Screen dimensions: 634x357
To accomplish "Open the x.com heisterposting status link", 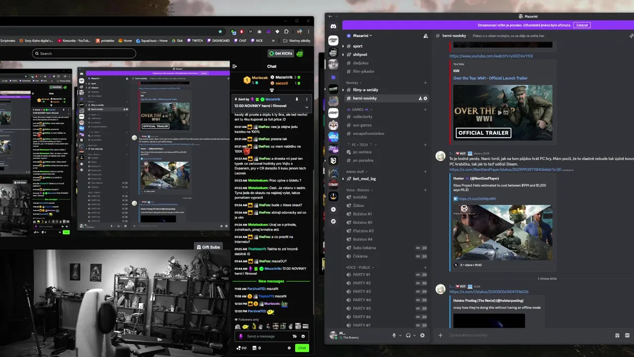I will [489, 292].
